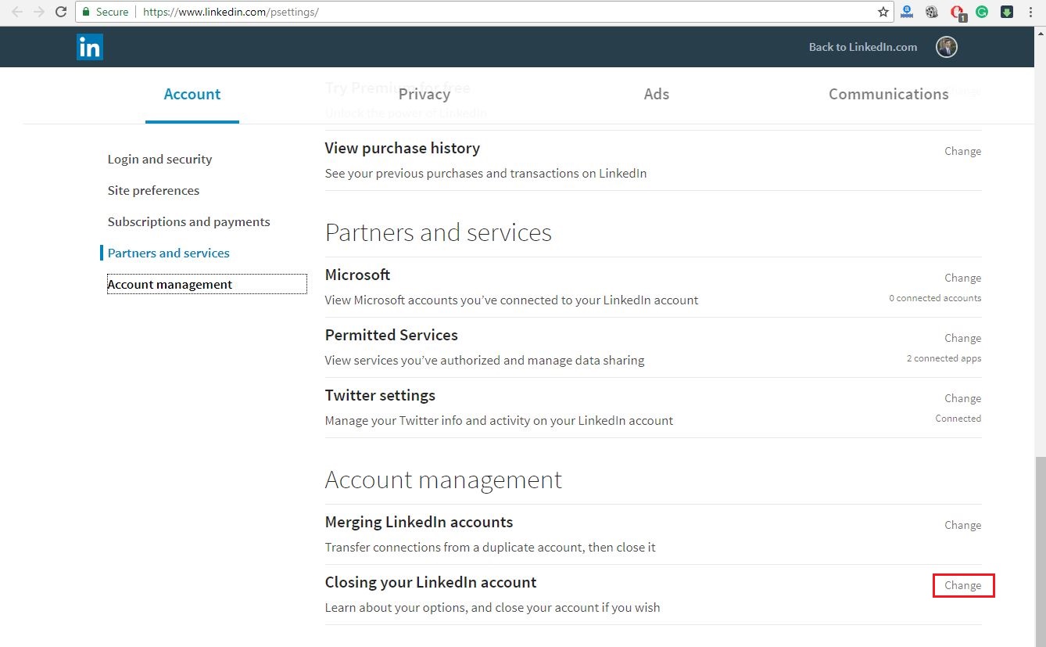Click the 'Account management' section heading
This screenshot has width=1046, height=647.
(x=443, y=480)
